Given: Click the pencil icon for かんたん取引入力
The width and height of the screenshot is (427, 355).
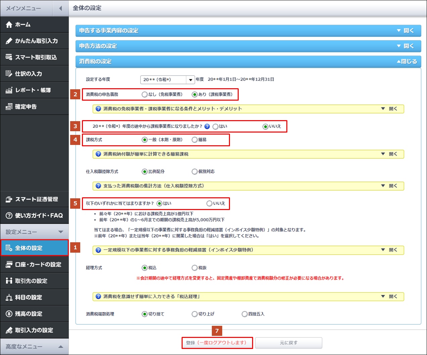Looking at the screenshot, I should (9, 41).
